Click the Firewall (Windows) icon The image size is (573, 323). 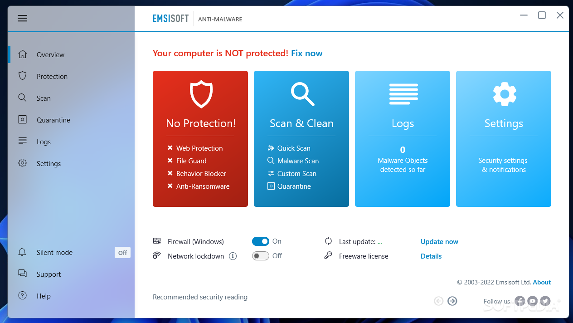157,241
